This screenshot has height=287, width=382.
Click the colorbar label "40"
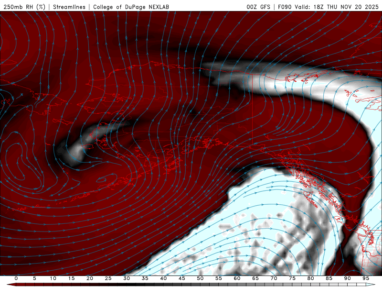click(163, 278)
